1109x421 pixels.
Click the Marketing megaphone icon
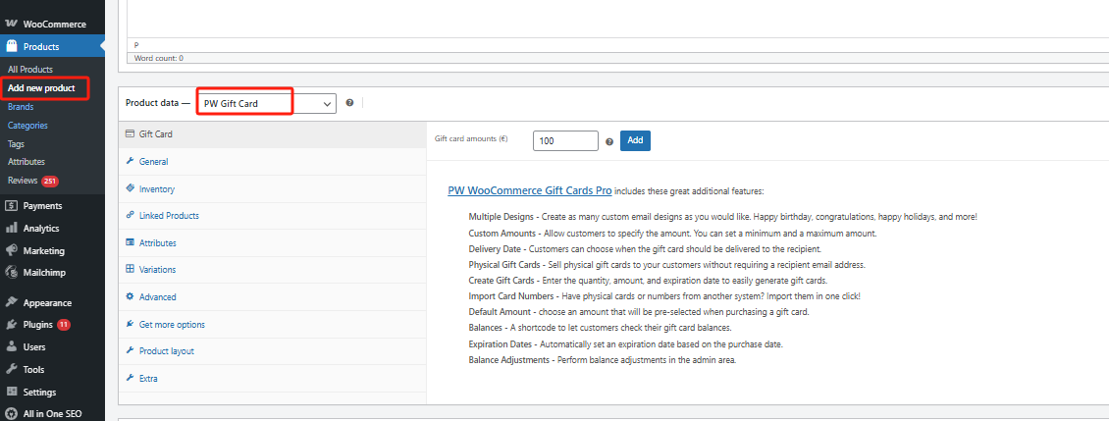pyautogui.click(x=11, y=251)
